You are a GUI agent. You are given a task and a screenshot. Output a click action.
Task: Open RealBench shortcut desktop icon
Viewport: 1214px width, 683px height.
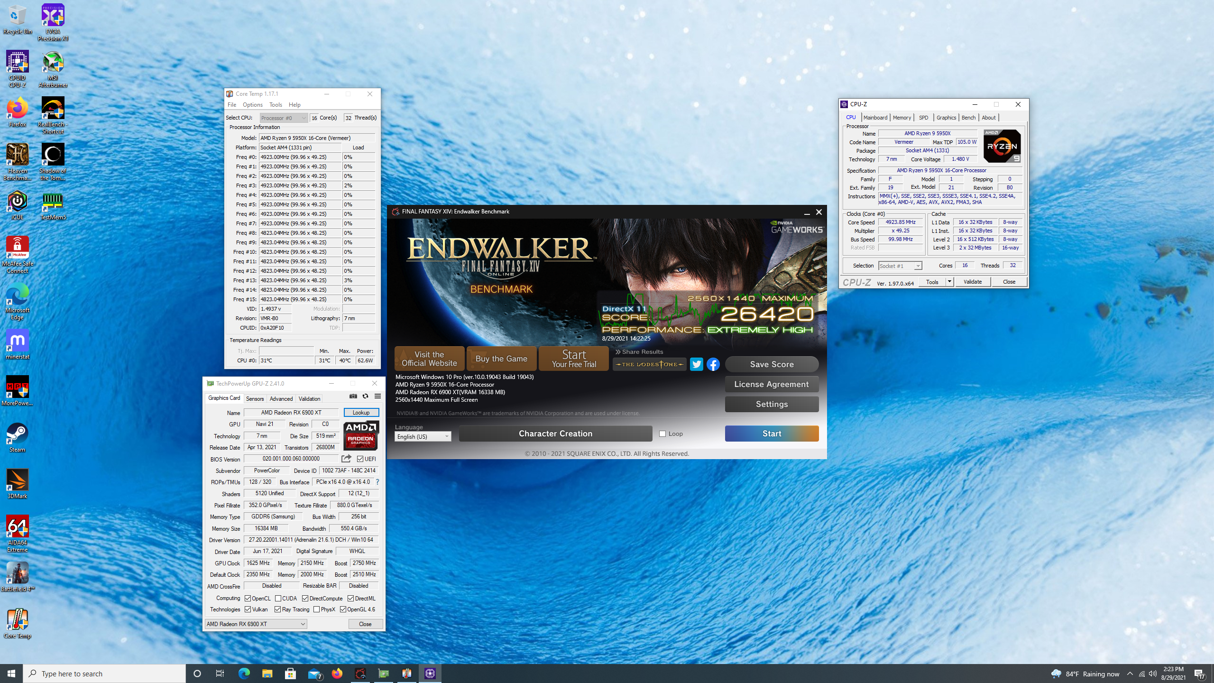click(53, 116)
